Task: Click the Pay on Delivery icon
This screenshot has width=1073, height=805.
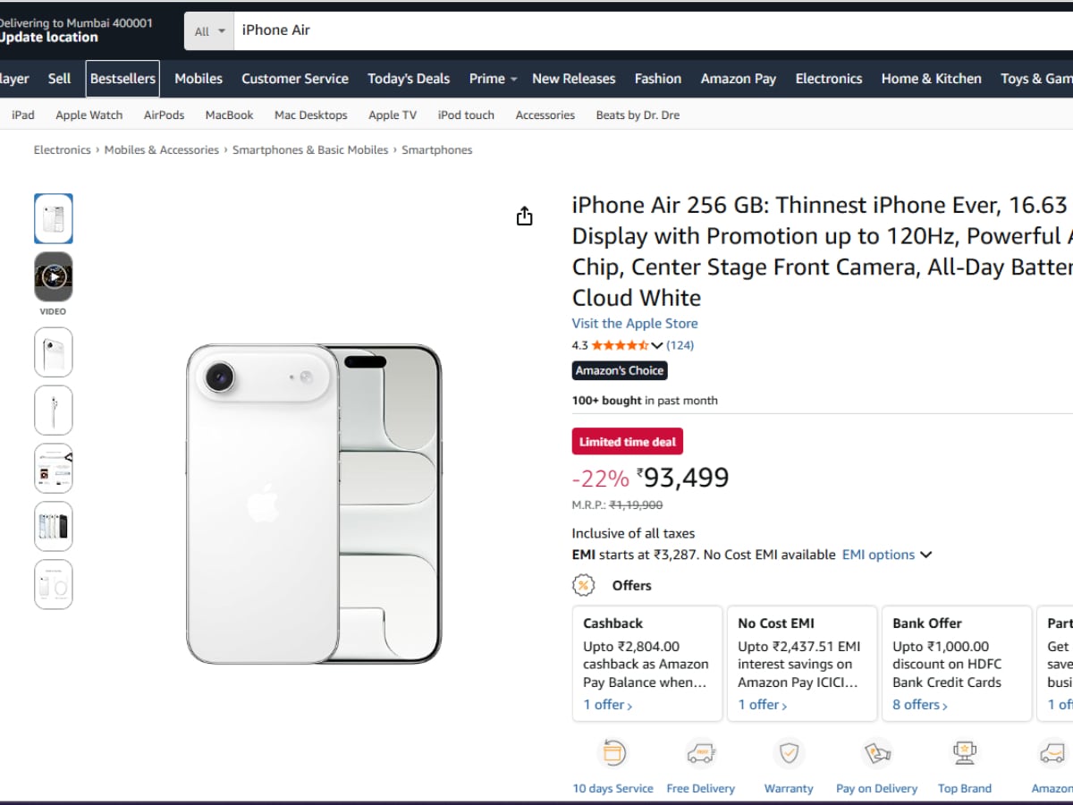Action: tap(876, 754)
